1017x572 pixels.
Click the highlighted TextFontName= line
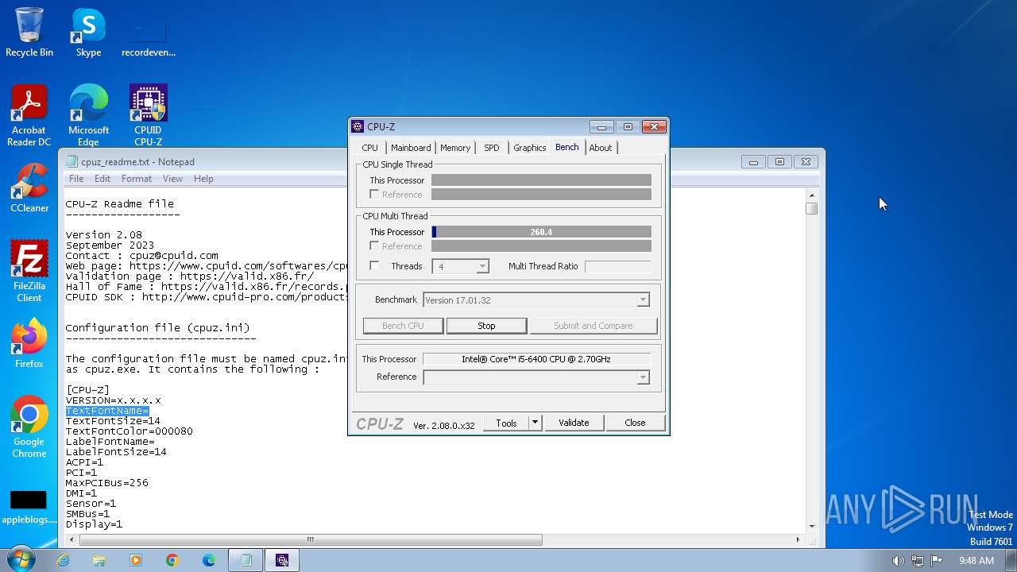click(107, 411)
